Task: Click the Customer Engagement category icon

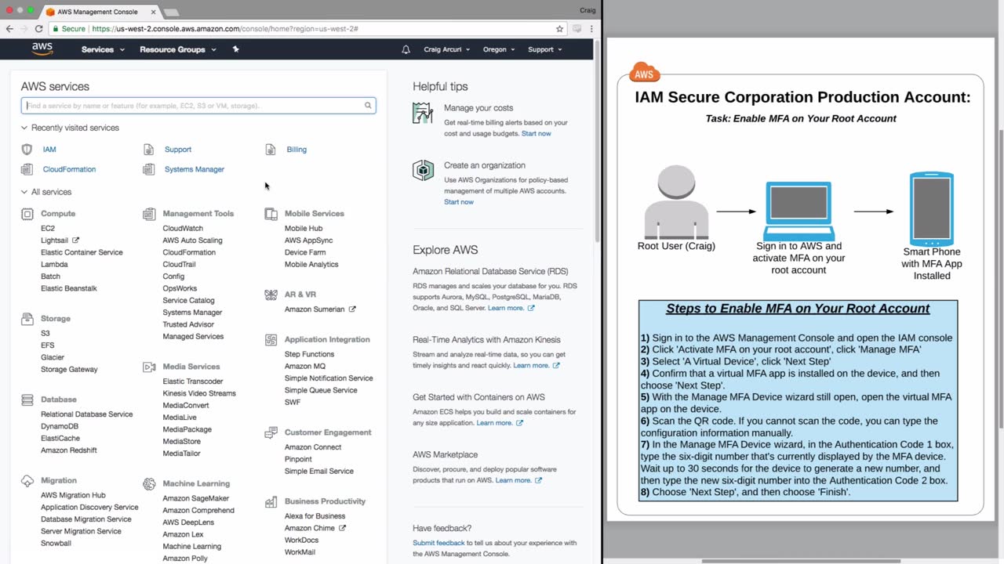Action: 271,432
